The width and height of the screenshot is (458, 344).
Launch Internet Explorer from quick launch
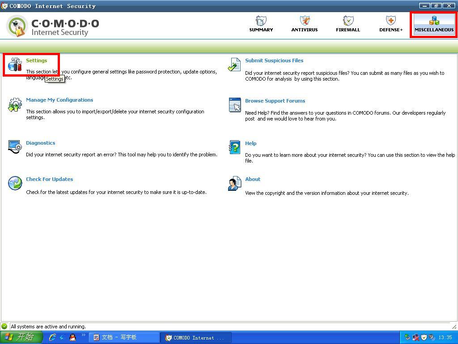pos(53,337)
